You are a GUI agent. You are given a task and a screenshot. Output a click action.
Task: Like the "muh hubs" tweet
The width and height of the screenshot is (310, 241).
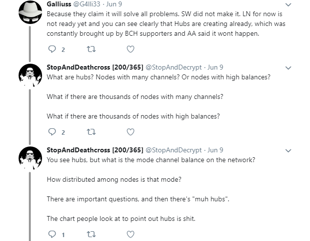click(130, 235)
